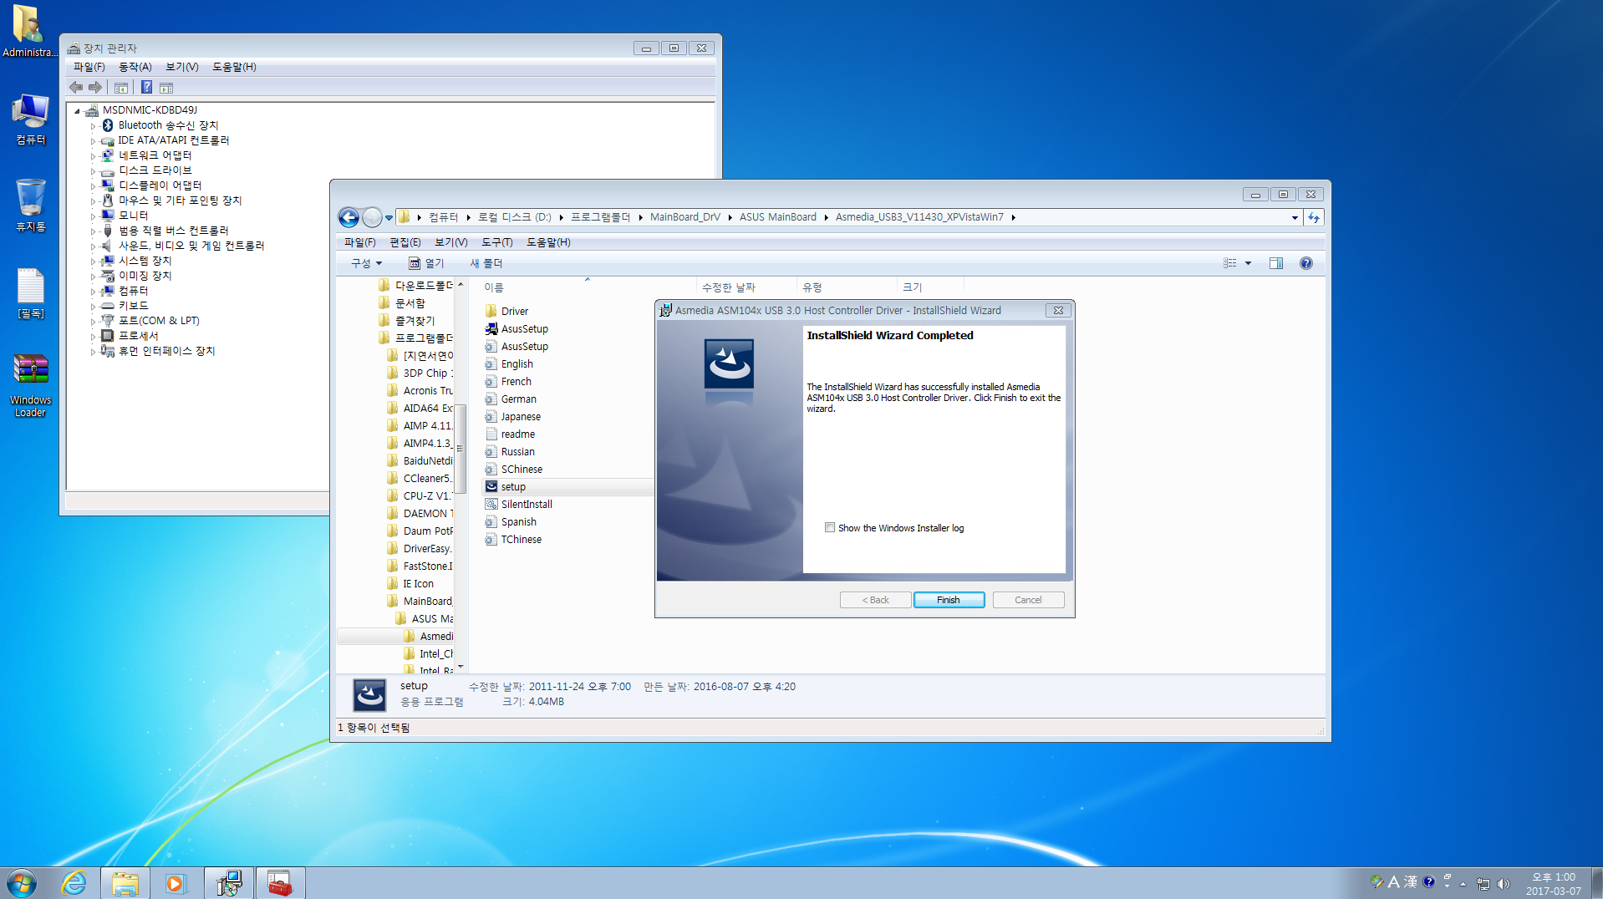Open the 도구(T) menu in Explorer
This screenshot has height=899, width=1603.
tap(496, 242)
